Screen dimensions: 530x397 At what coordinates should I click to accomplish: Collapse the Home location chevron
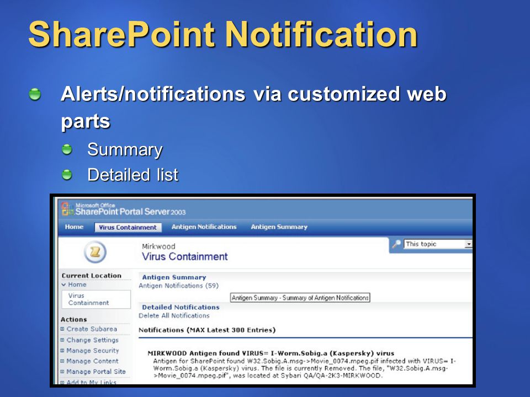(x=63, y=285)
